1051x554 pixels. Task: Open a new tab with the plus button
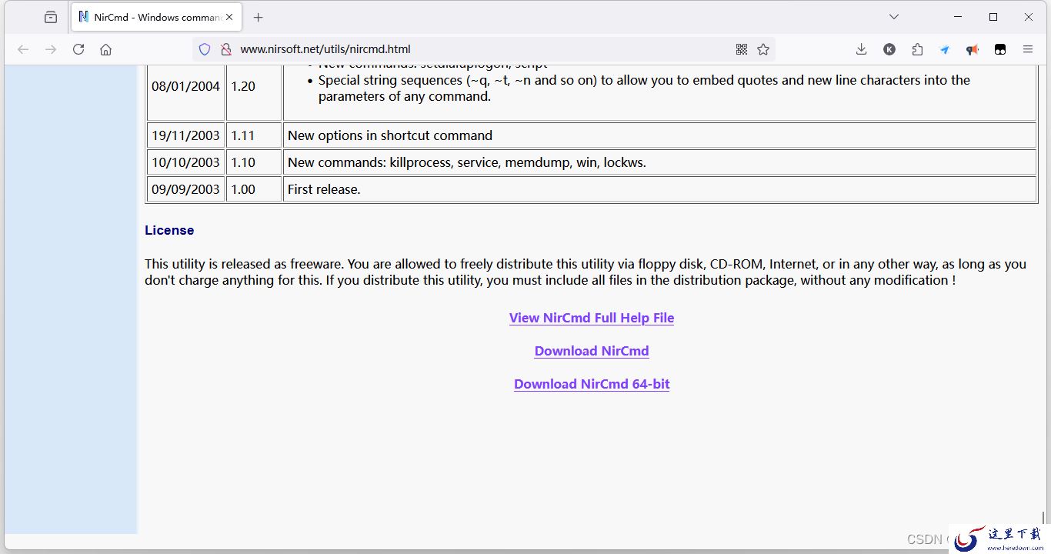[x=259, y=17]
